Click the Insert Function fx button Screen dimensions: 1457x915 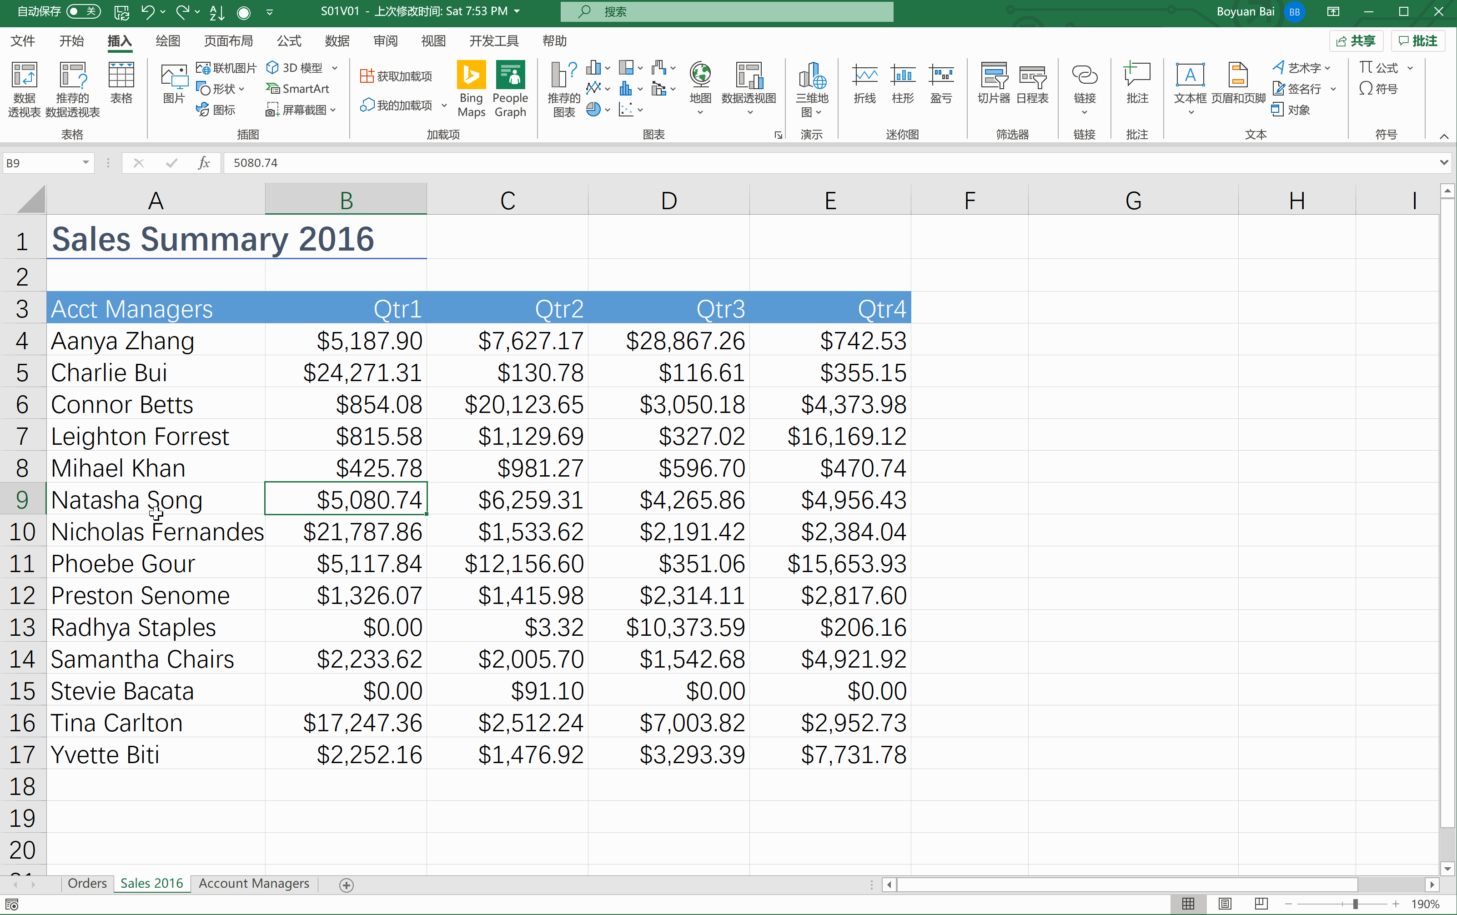pyautogui.click(x=204, y=162)
